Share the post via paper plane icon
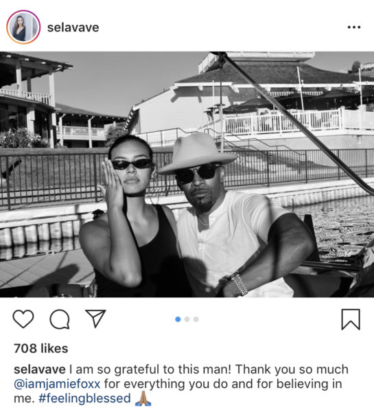 (x=95, y=318)
